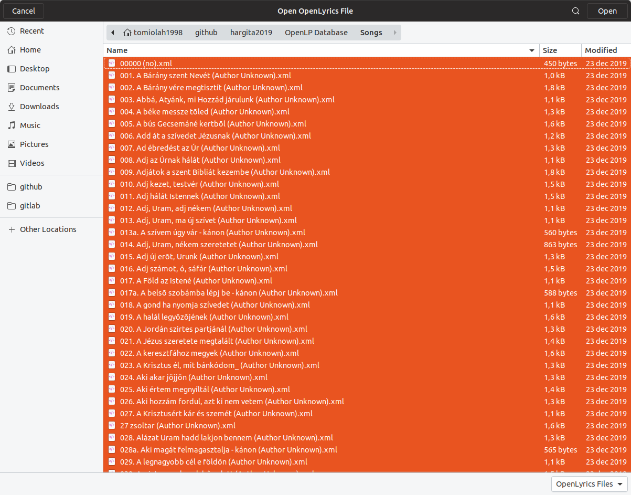
Task: Open the OpenLyrics Files filter dropdown
Action: coord(590,484)
